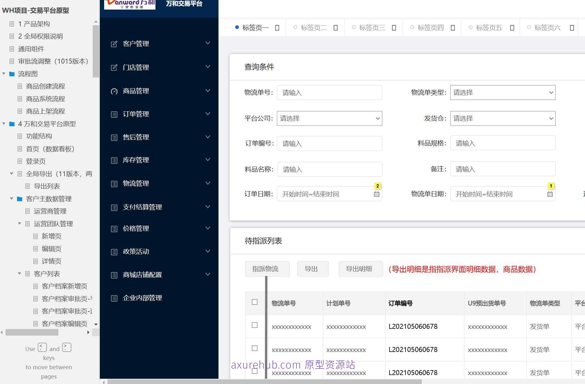The height and width of the screenshot is (384, 585).
Task: Click the 物流单号 input field
Action: 329,92
